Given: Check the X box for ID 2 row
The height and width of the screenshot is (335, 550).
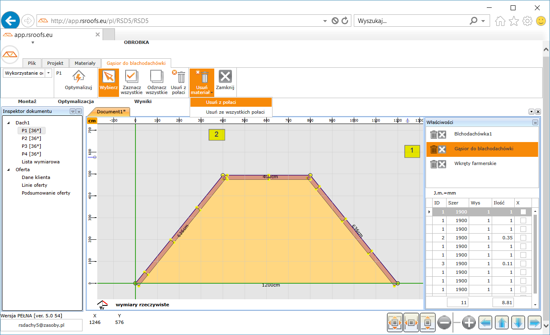Looking at the screenshot, I should 523,238.
